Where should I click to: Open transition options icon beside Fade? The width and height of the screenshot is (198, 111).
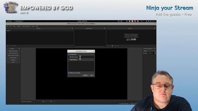click(x=155, y=51)
